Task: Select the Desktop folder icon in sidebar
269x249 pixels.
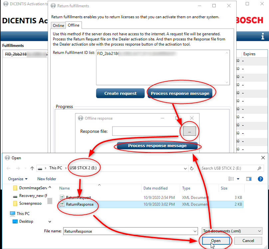Action: point(15,221)
